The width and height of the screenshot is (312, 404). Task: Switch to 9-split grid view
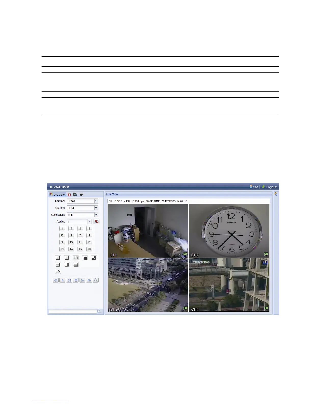tap(67, 265)
